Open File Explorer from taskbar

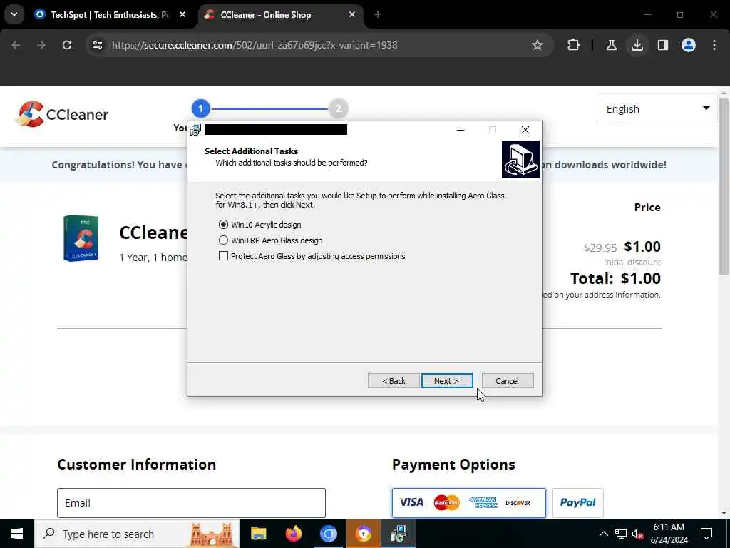pos(258,534)
